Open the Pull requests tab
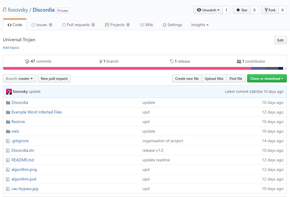 [x=79, y=25]
